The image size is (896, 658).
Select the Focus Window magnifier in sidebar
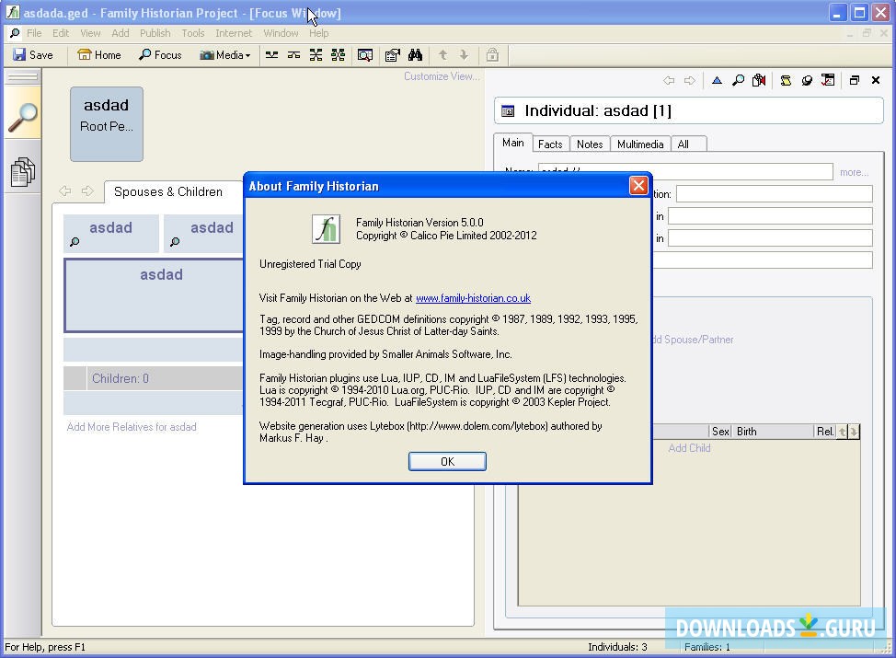[x=23, y=117]
